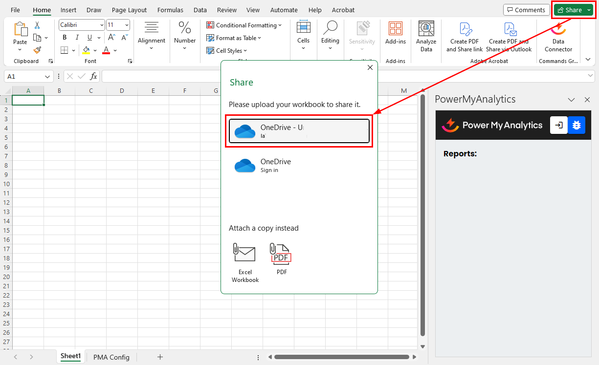
Task: Toggle italic formatting
Action: [77, 38]
